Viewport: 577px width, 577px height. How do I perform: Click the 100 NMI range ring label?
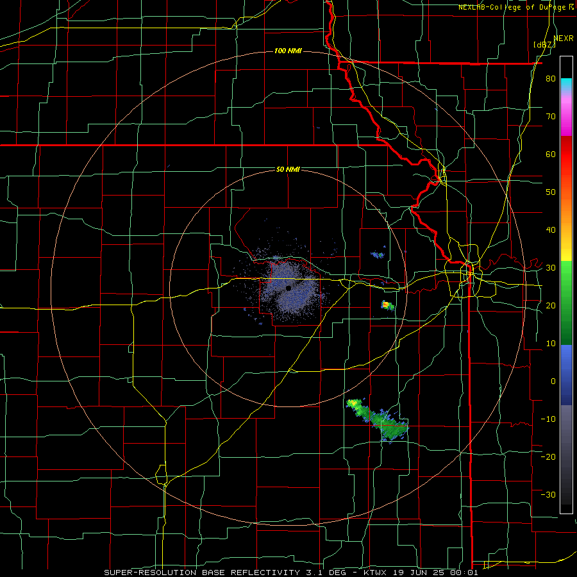click(x=288, y=51)
